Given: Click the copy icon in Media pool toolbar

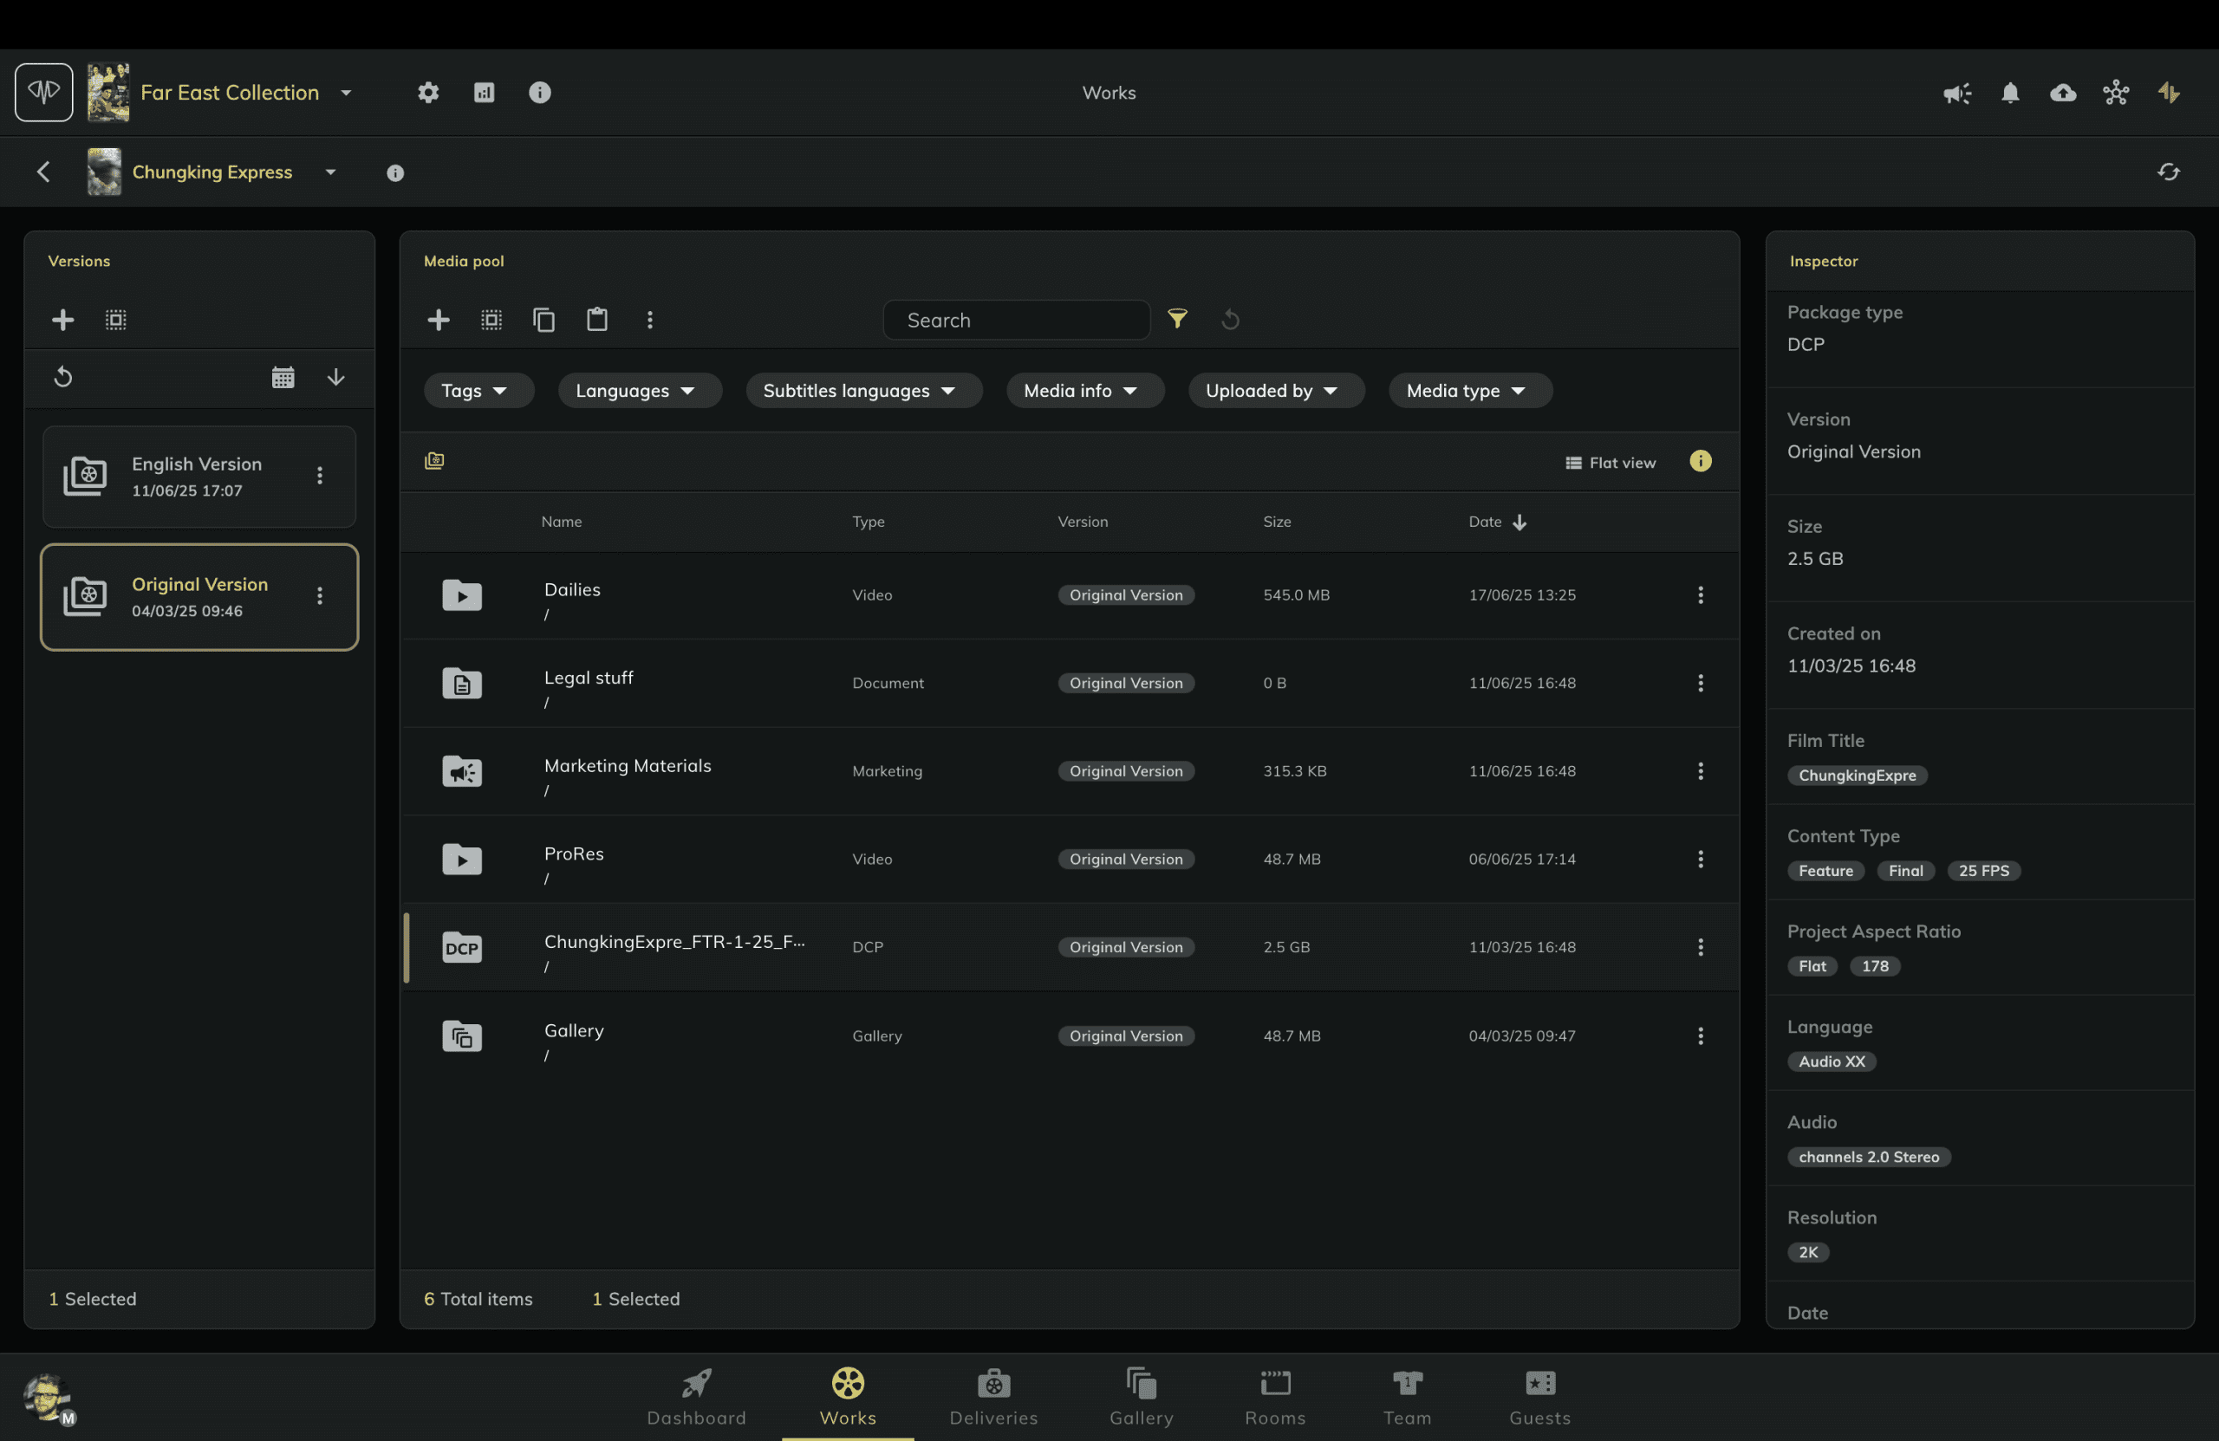Looking at the screenshot, I should pos(543,320).
